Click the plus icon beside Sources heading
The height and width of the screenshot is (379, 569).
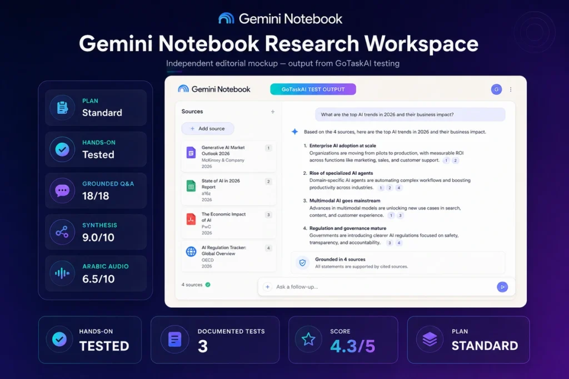pyautogui.click(x=272, y=112)
